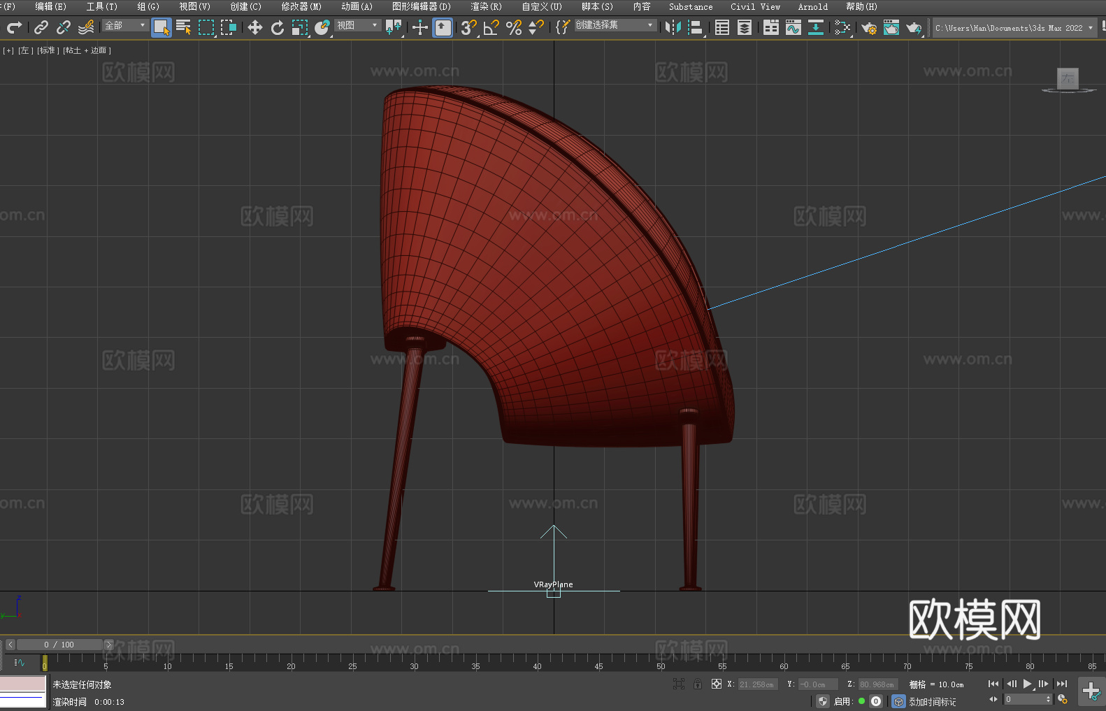
Task: Click the Z coordinate field
Action: click(x=877, y=684)
